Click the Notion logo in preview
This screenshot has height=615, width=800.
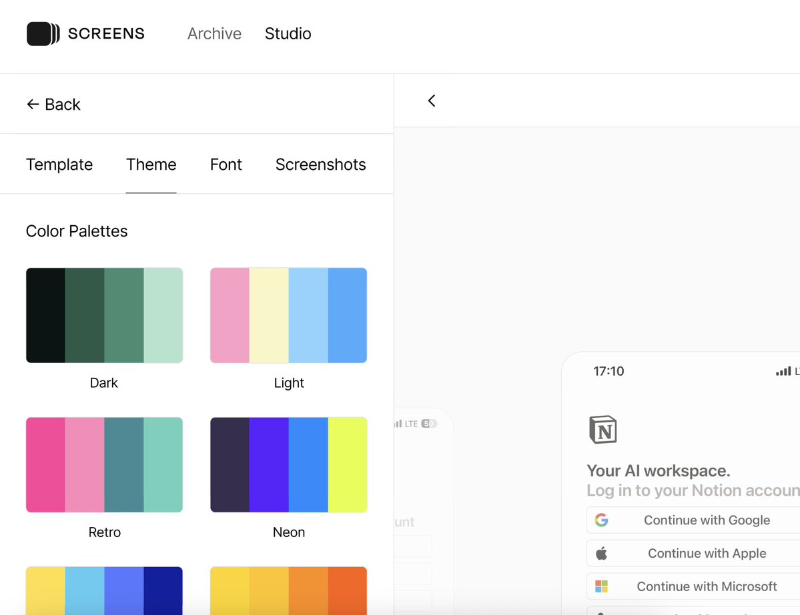point(603,430)
